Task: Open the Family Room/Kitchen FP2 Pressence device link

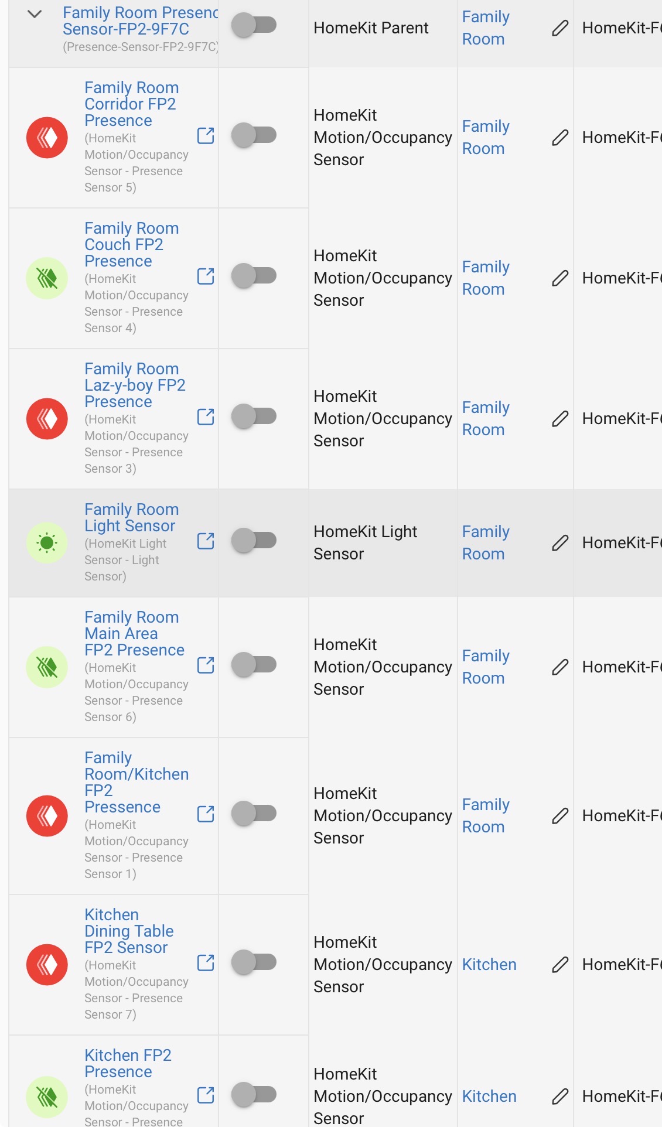Action: (x=136, y=782)
